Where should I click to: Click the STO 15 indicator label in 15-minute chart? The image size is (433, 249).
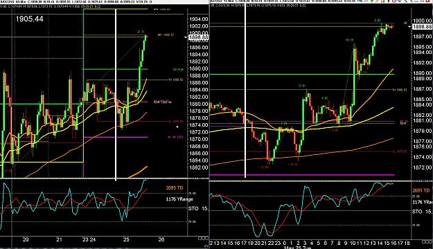pyautogui.click(x=422, y=212)
